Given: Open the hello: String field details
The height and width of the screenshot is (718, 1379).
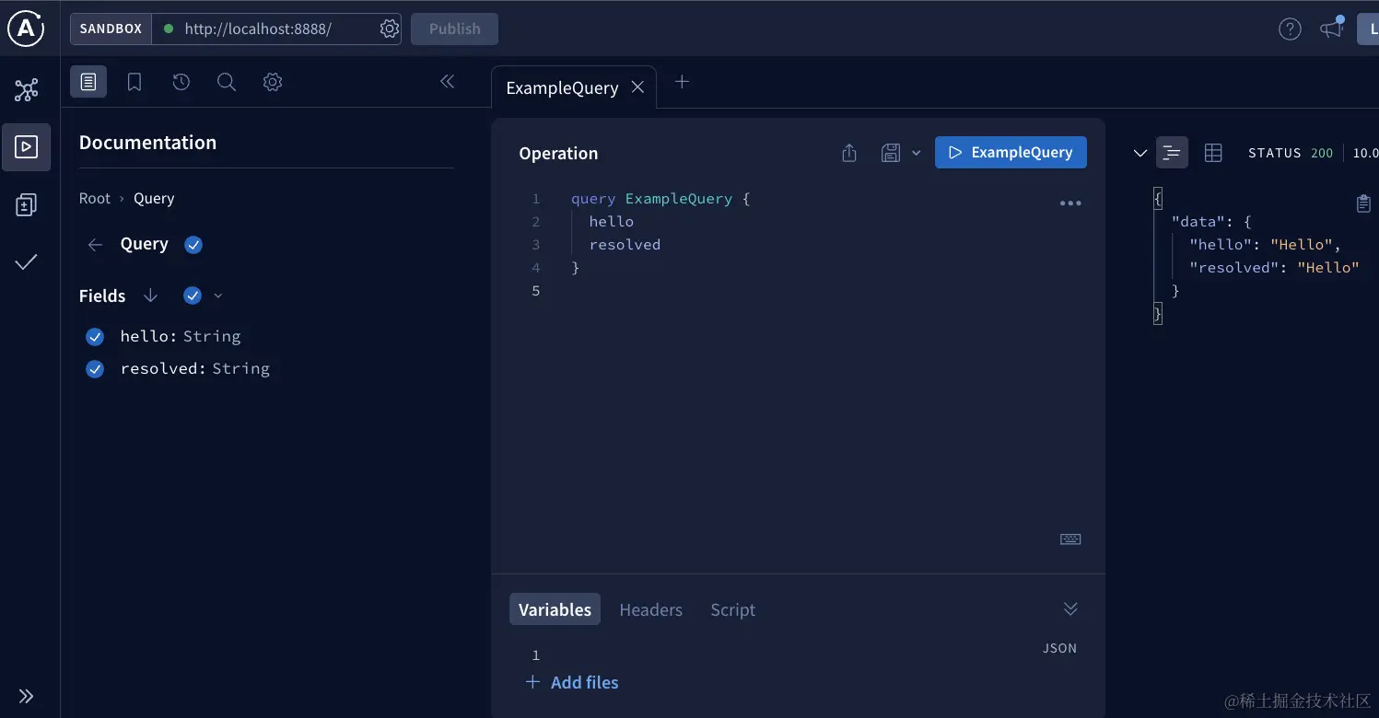Looking at the screenshot, I should click(181, 336).
